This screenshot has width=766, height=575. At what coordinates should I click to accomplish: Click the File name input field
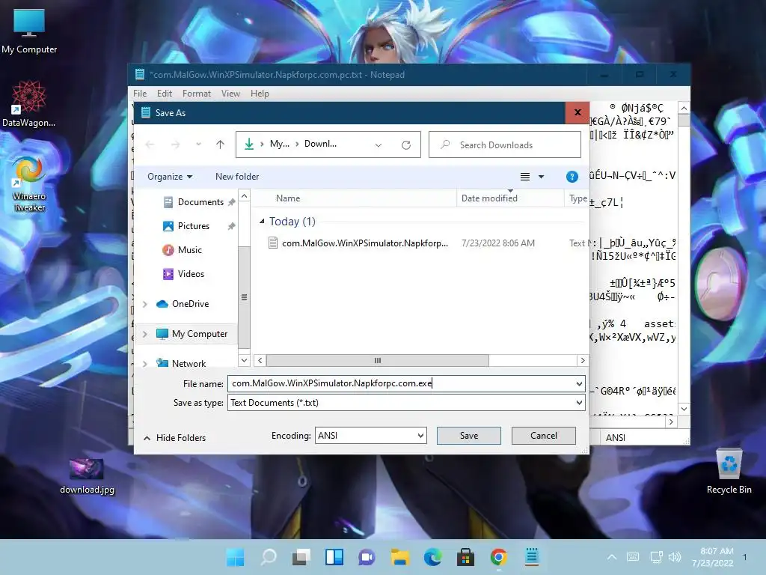(401, 383)
